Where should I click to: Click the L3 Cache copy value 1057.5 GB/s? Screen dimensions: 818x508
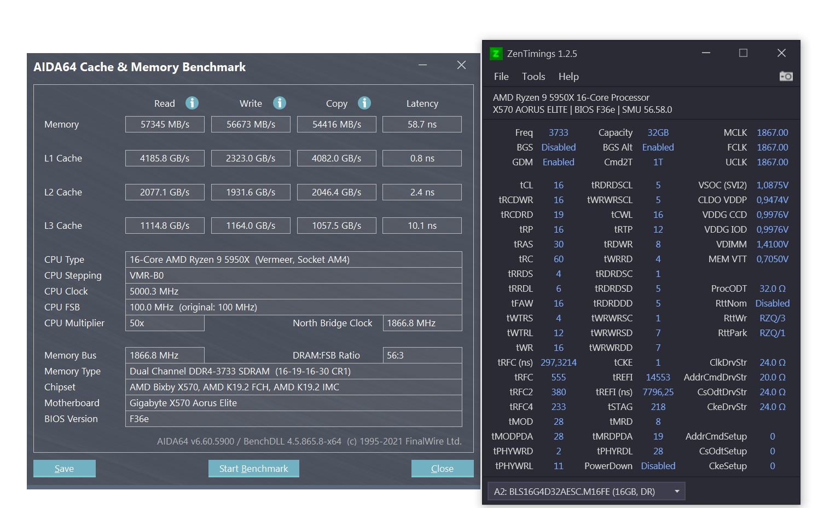coord(337,226)
